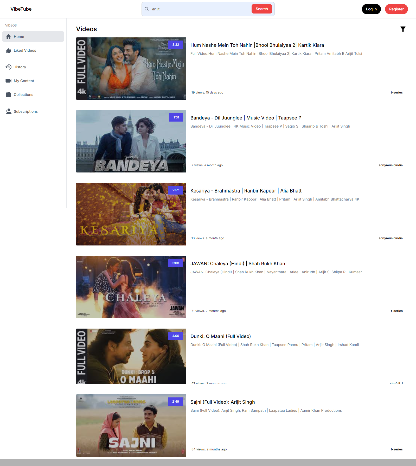Image resolution: width=416 pixels, height=466 pixels.
Task: Click '71 views. 2 months ago' text
Action: (209, 311)
